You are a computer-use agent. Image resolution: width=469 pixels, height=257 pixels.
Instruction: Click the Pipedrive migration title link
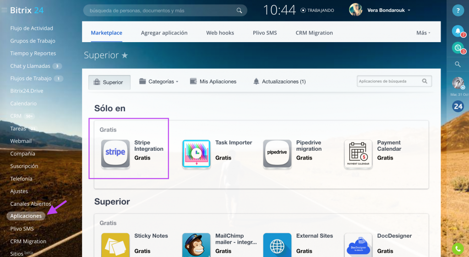click(309, 146)
